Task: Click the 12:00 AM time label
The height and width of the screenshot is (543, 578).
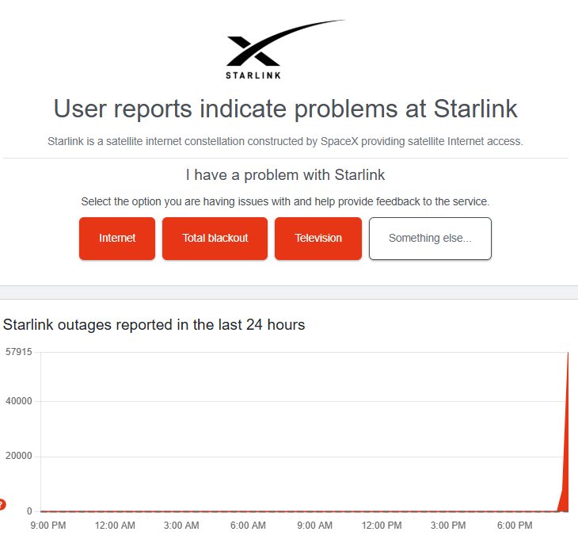Action: (x=115, y=526)
